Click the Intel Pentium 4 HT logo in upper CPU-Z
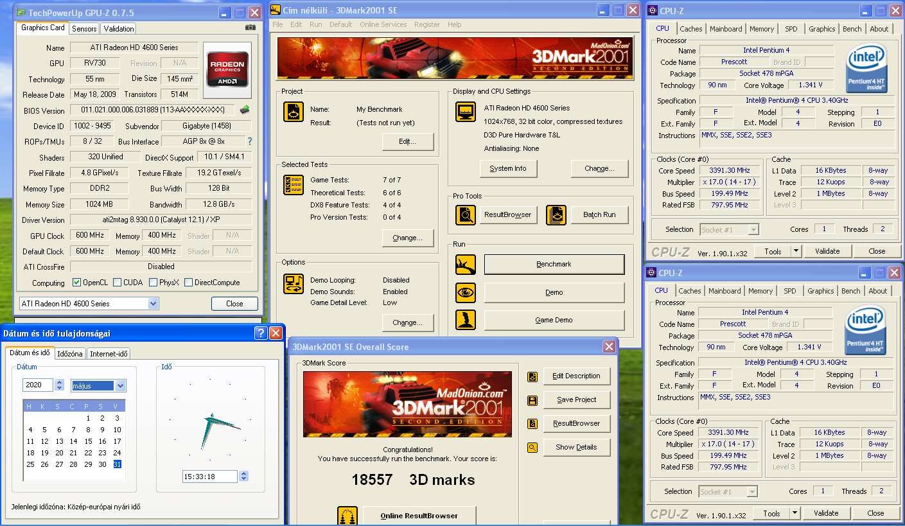The width and height of the screenshot is (905, 526). point(867,69)
